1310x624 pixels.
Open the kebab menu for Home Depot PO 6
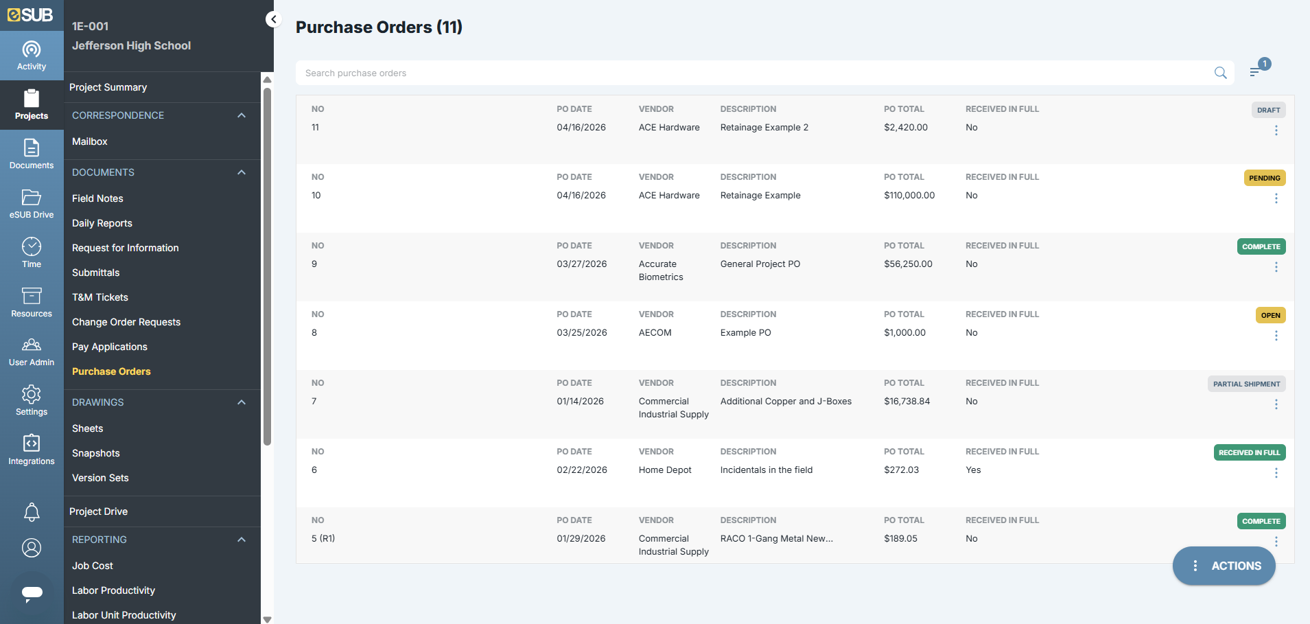coord(1276,473)
